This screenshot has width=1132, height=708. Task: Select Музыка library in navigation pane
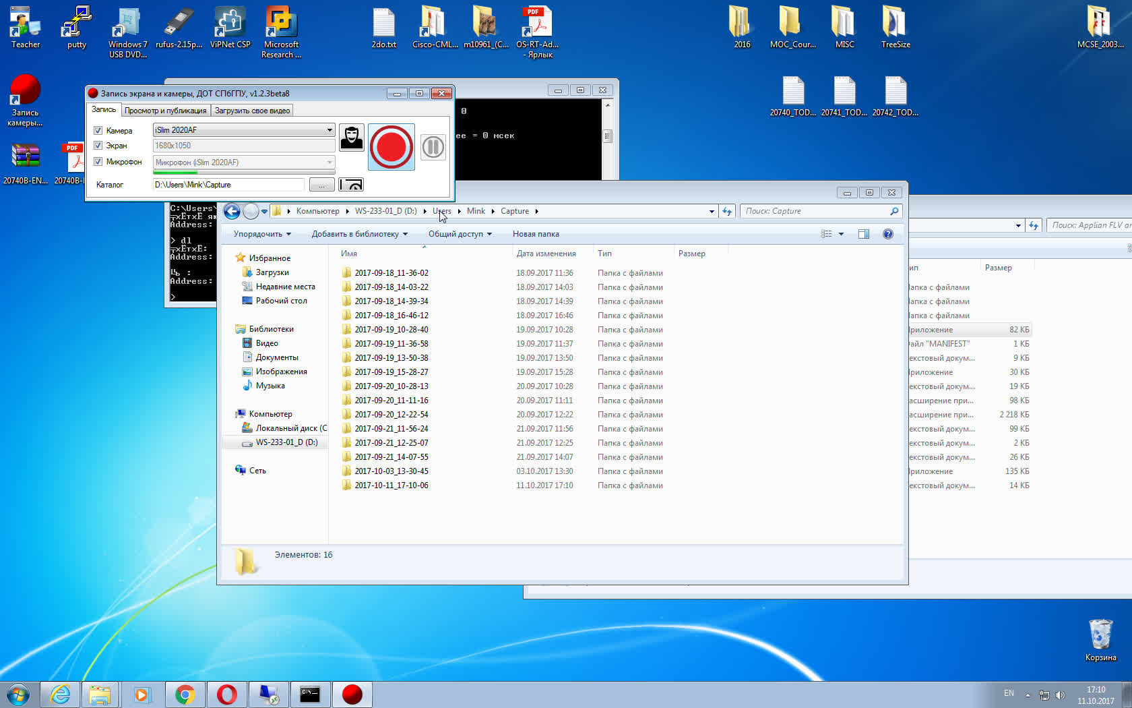(270, 386)
